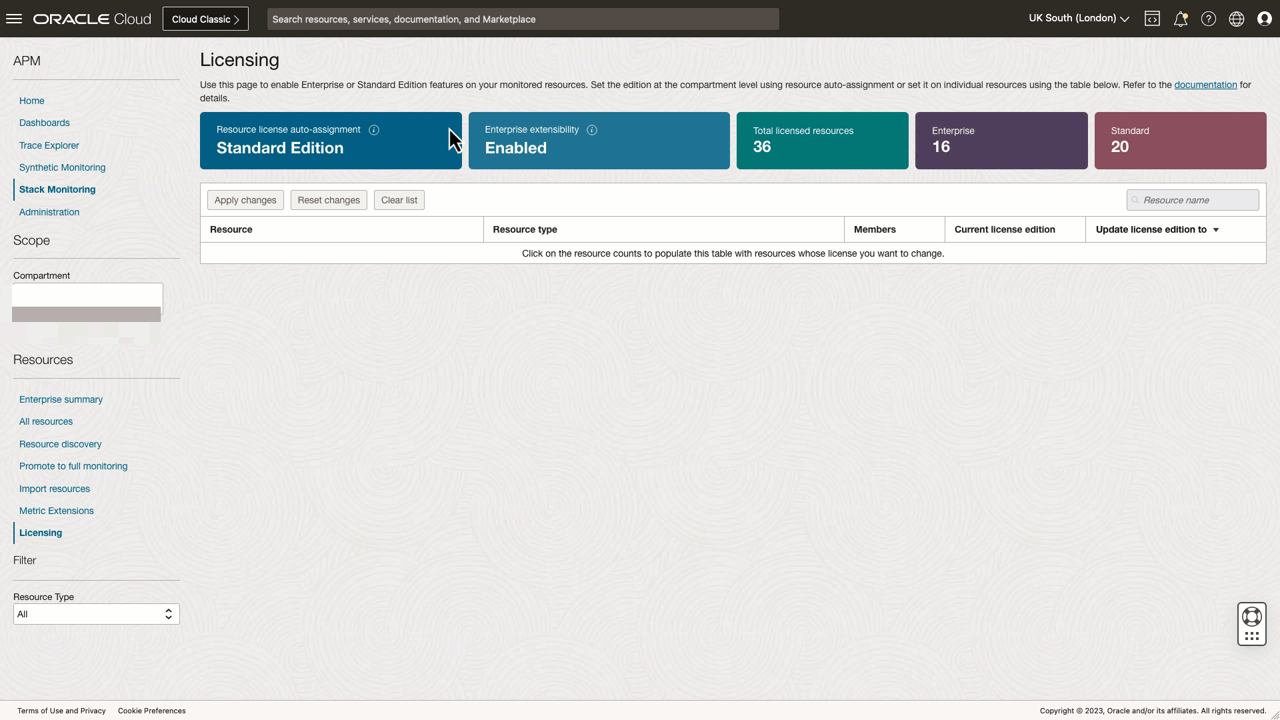Viewport: 1280px width, 720px height.
Task: Open the hamburger navigation menu
Action: coord(14,19)
